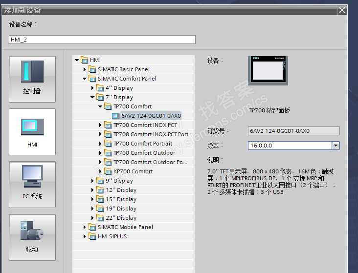
Task: Expand the 9'' Display node arrow
Action: coord(92,181)
